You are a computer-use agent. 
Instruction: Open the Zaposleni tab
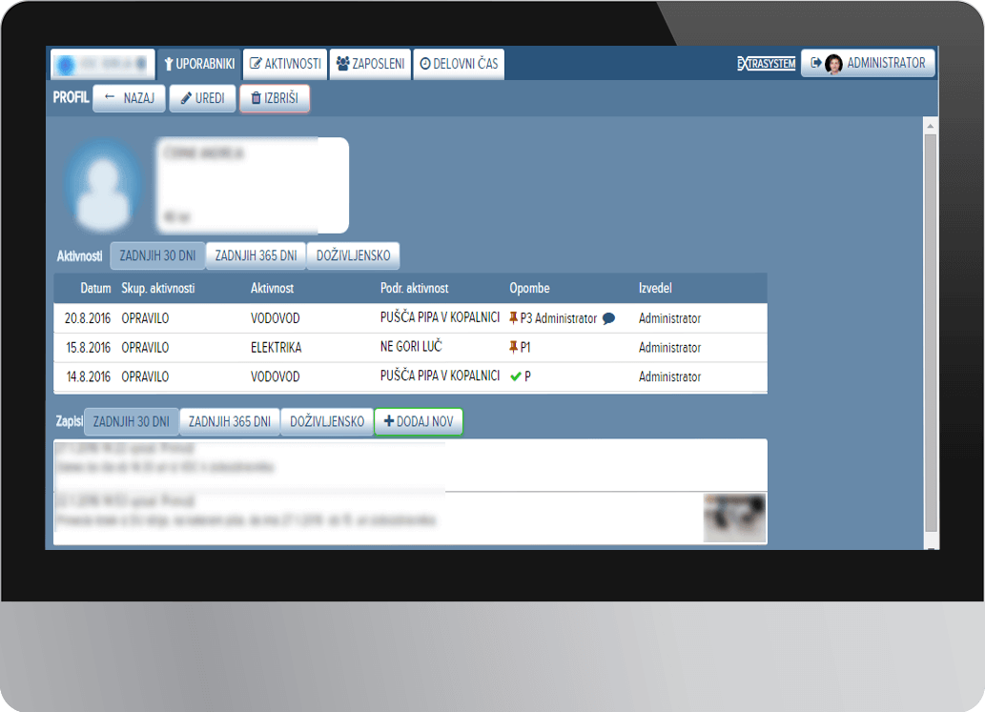(x=370, y=64)
